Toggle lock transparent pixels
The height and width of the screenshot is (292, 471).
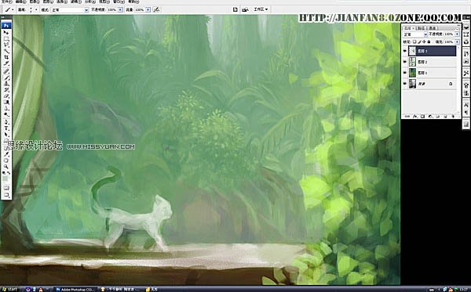pyautogui.click(x=414, y=41)
